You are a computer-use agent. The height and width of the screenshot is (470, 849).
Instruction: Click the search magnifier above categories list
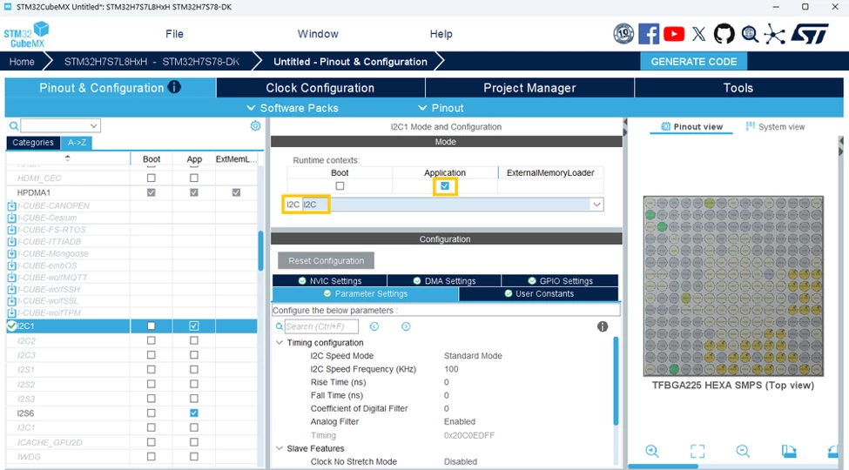coord(14,125)
